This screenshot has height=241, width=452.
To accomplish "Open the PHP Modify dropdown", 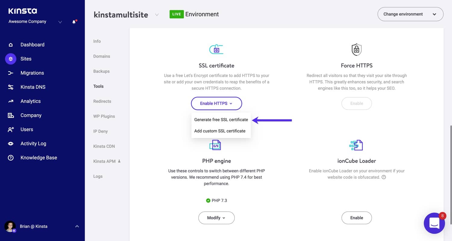I will [216, 218].
